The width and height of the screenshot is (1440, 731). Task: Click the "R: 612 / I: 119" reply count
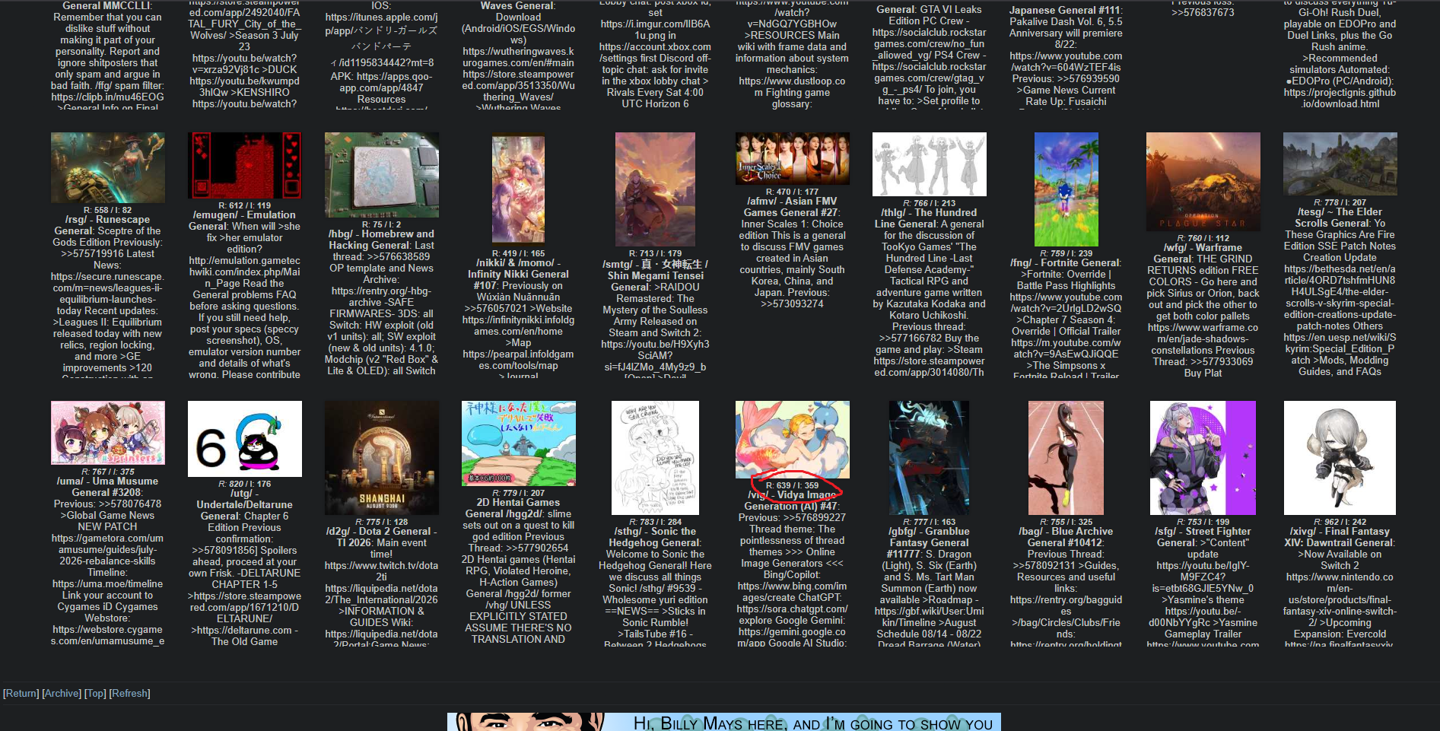click(x=244, y=205)
